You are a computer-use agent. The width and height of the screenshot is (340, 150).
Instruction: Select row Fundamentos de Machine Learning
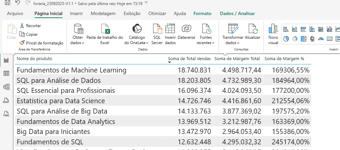(x=163, y=70)
